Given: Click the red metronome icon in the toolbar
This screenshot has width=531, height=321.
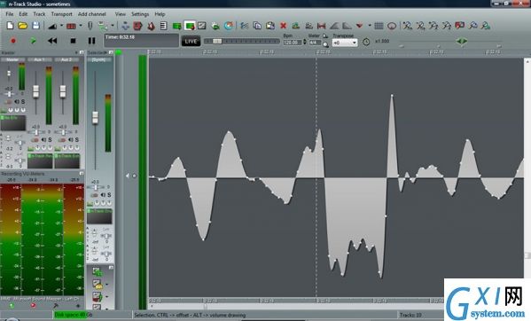Looking at the screenshot, I should (152, 26).
